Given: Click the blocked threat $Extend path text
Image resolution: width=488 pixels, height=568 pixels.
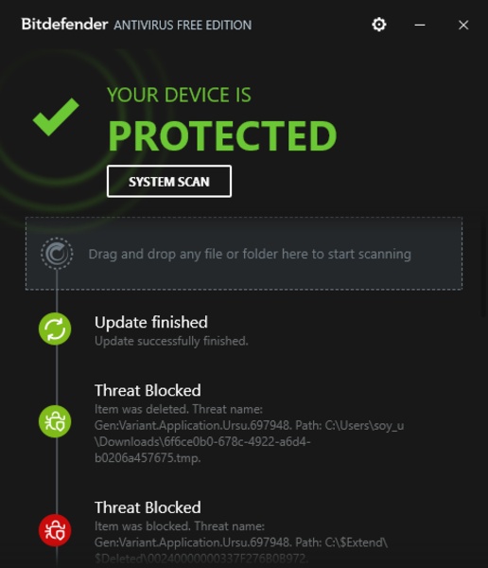Looking at the screenshot, I should [241, 542].
